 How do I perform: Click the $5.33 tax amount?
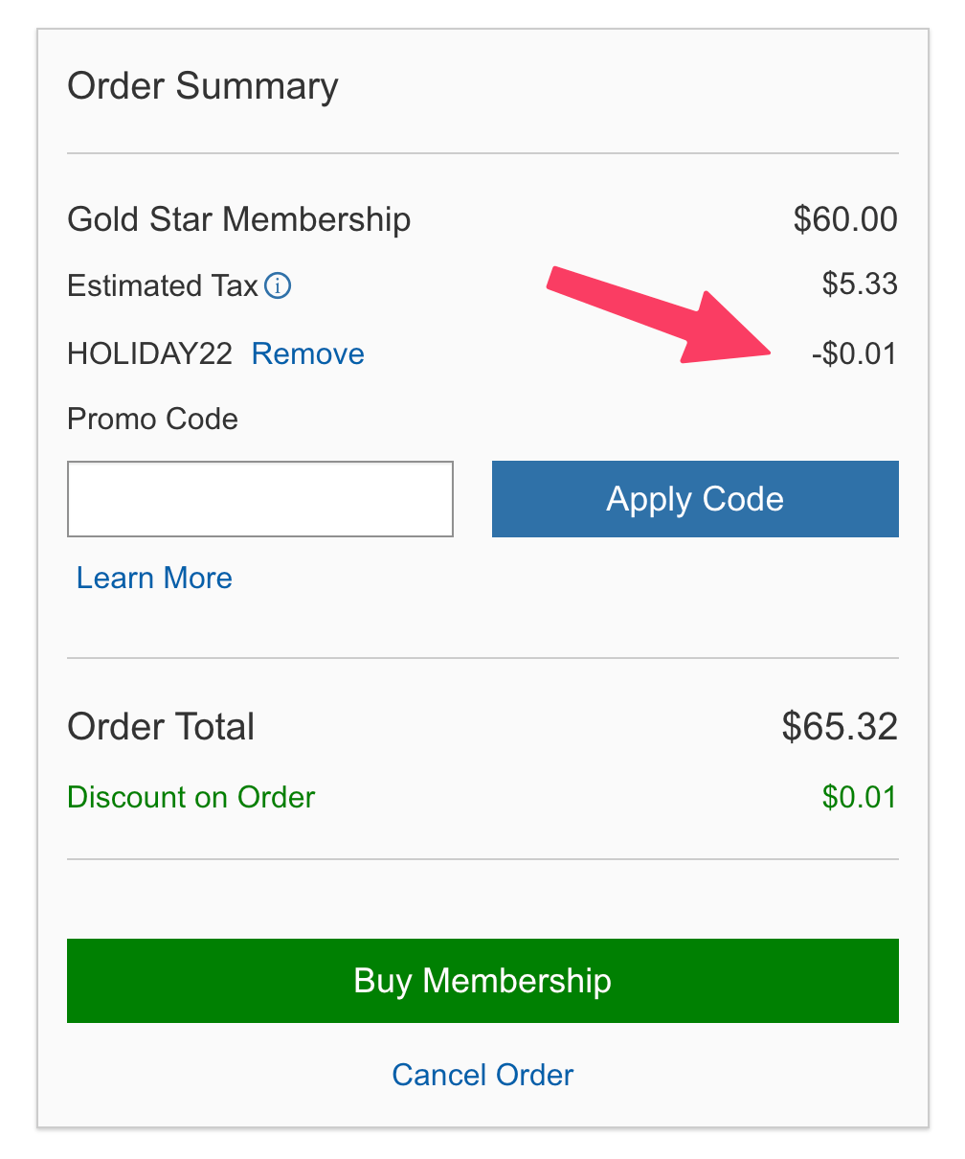tap(860, 284)
